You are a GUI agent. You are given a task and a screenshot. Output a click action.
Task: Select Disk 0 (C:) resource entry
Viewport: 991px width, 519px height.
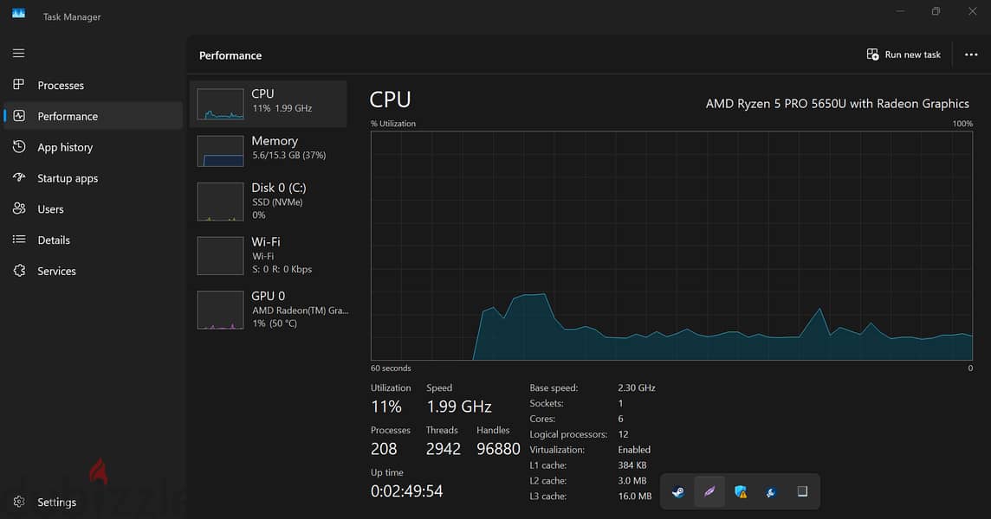click(268, 202)
